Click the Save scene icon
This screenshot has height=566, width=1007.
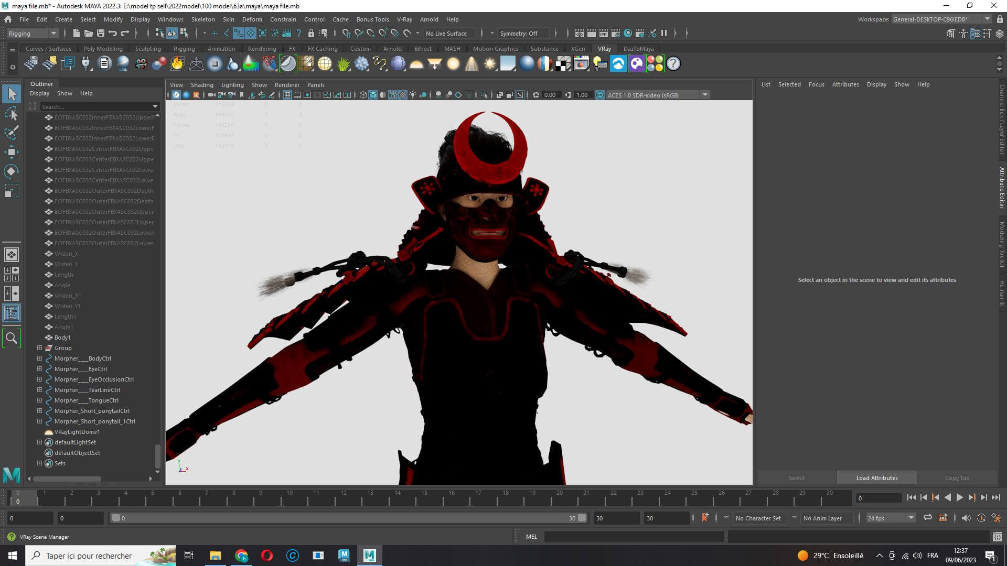click(x=100, y=33)
